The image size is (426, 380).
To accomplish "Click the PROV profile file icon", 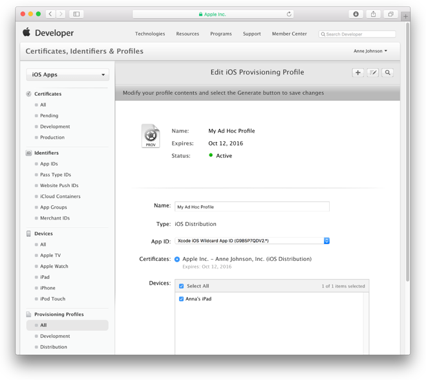I will click(151, 136).
